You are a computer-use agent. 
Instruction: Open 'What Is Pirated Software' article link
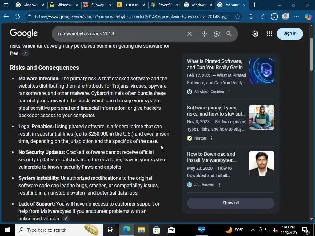[216, 64]
